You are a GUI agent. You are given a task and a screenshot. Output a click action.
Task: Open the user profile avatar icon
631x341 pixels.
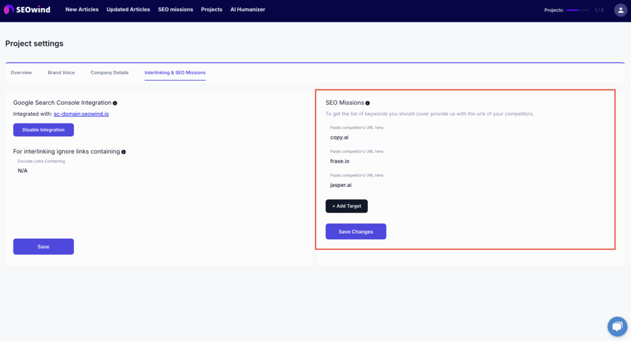click(620, 10)
